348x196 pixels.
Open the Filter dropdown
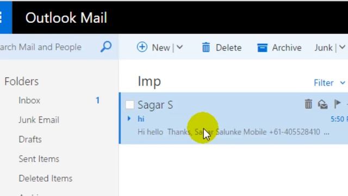pos(330,83)
